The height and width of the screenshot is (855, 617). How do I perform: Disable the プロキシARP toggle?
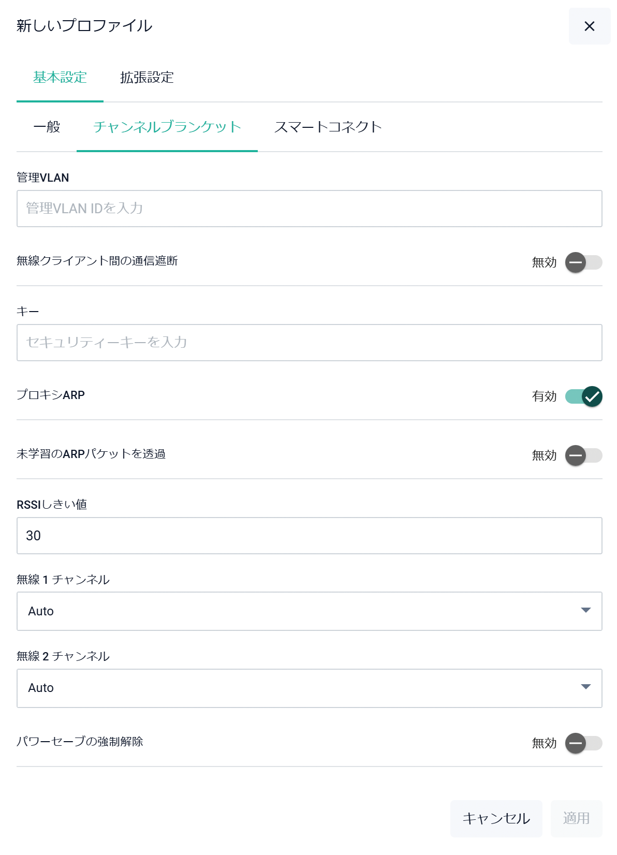(583, 396)
